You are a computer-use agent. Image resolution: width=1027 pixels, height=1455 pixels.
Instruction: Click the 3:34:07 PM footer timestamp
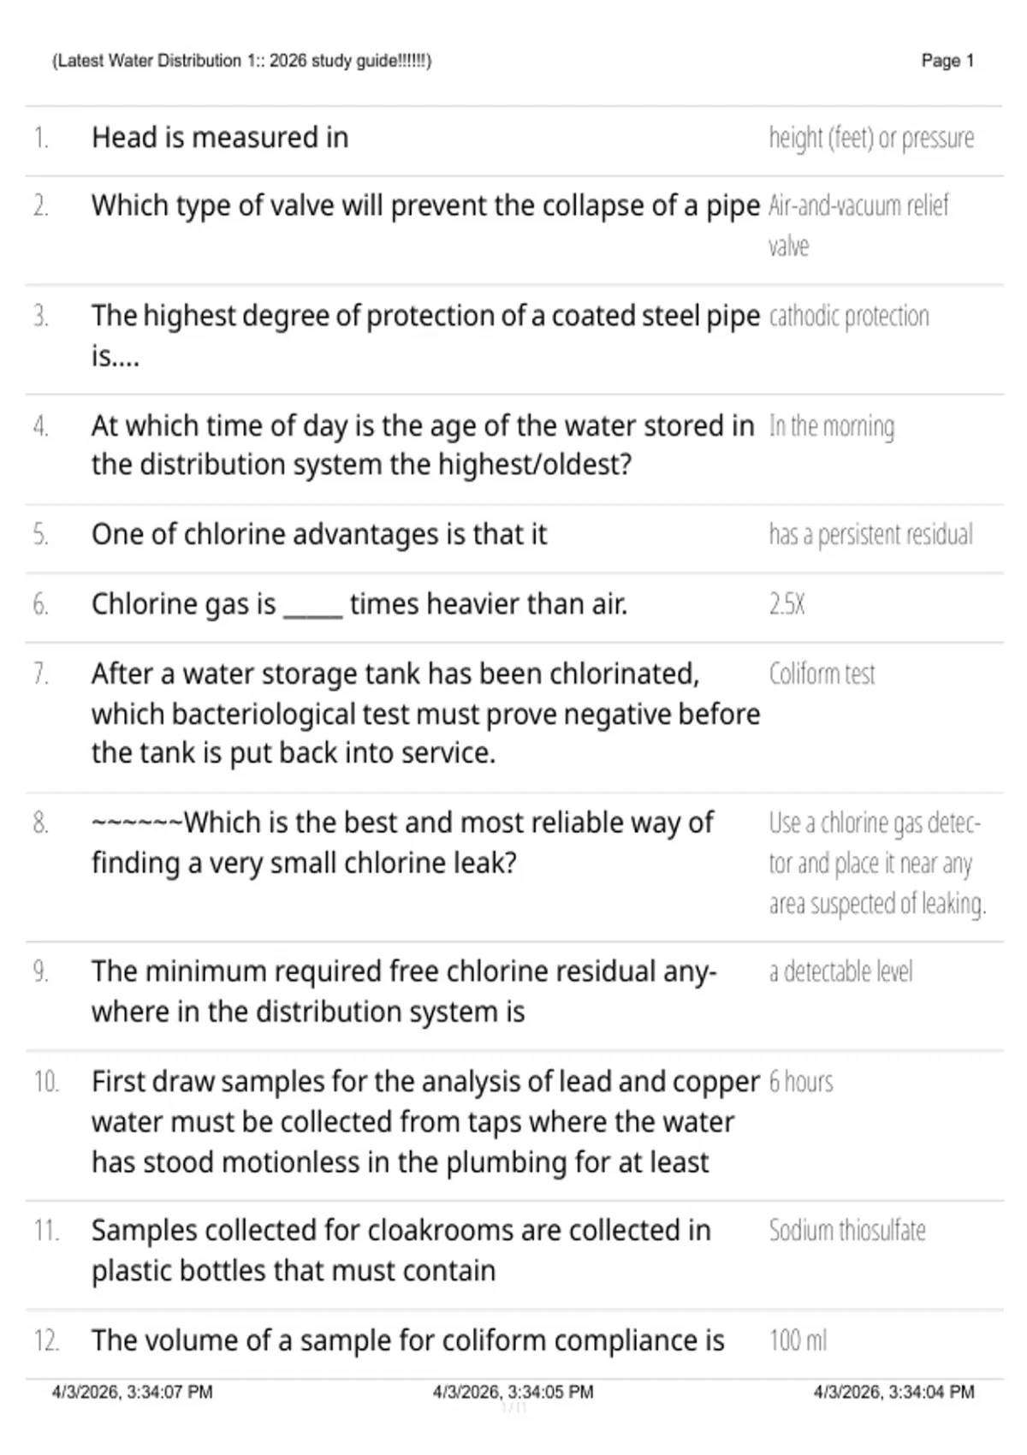pyautogui.click(x=133, y=1393)
